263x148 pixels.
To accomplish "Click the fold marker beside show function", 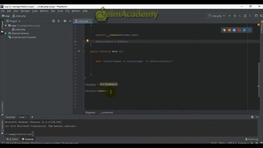I will coord(84,51).
